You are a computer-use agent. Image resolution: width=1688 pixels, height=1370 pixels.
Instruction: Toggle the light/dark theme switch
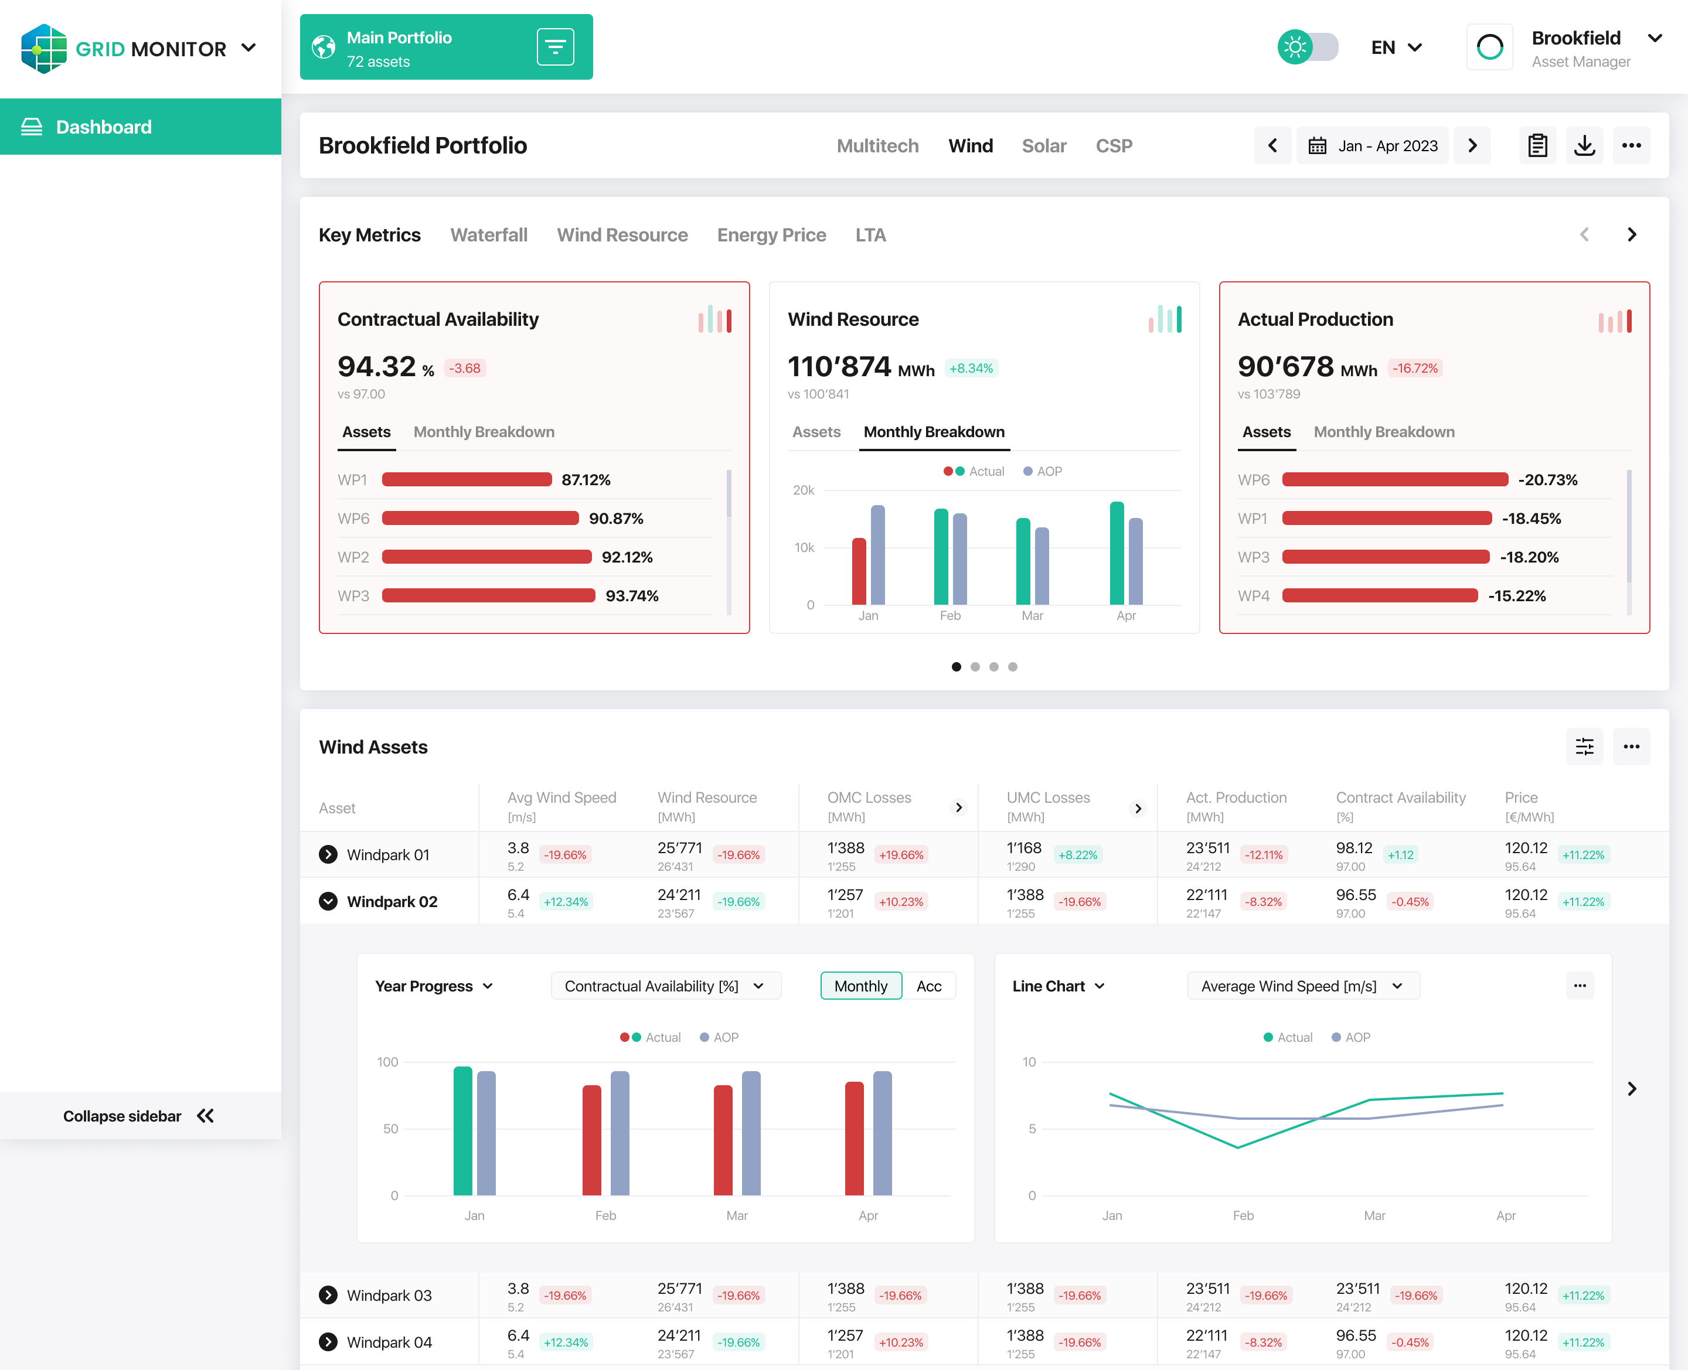pyautogui.click(x=1308, y=47)
